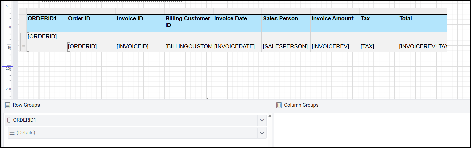This screenshot has height=148, width=471.
Task: Click the Details row lines icon
Action: (12, 133)
